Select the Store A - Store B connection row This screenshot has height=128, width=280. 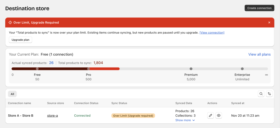click(x=21, y=115)
